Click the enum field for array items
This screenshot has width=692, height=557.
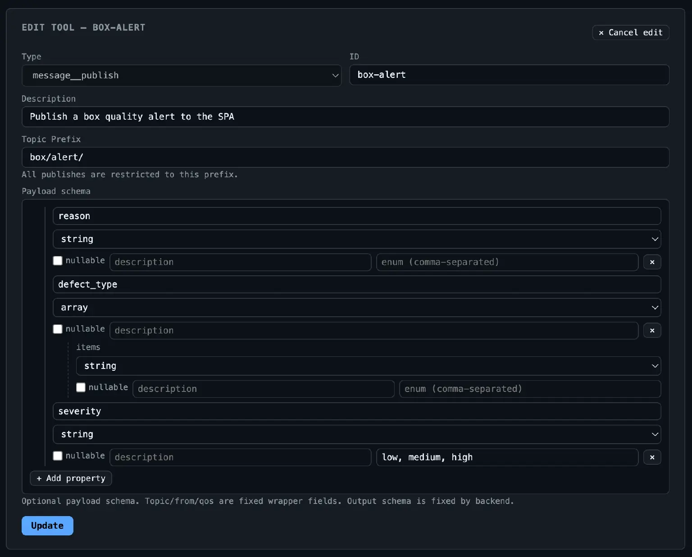530,389
